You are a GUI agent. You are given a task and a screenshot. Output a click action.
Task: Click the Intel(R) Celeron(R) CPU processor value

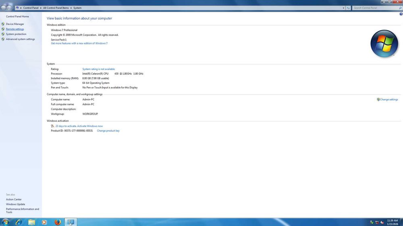pyautogui.click(x=112, y=74)
